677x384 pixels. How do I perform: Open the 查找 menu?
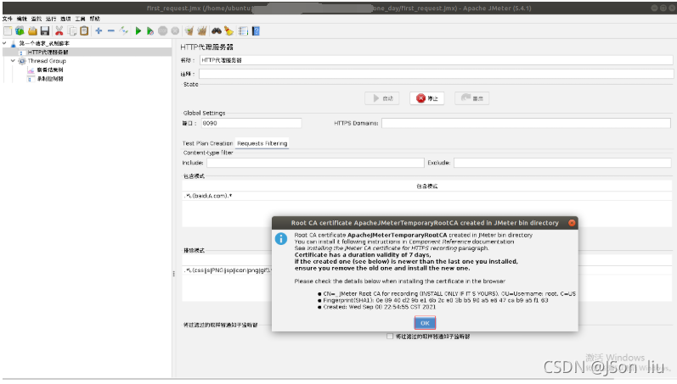[37, 19]
